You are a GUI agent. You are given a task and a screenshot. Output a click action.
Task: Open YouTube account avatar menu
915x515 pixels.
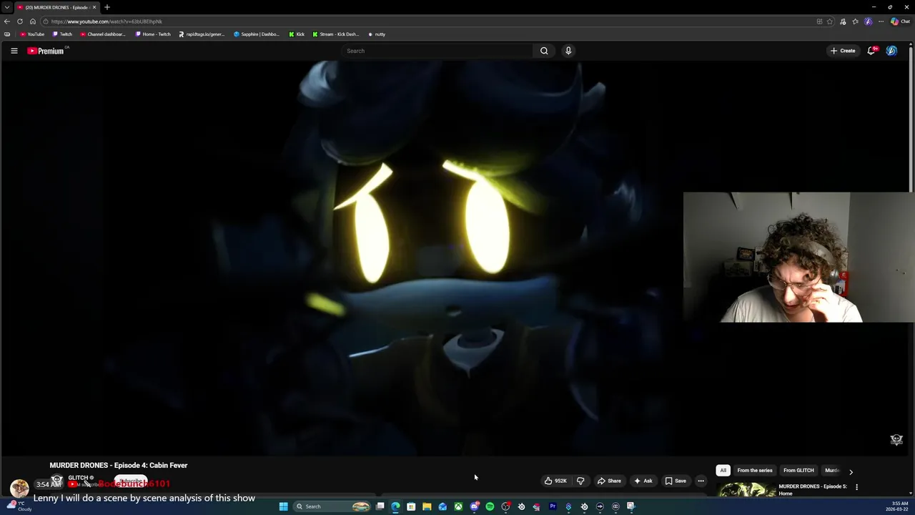click(x=891, y=51)
